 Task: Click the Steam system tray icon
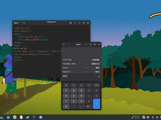[x=144, y=117]
